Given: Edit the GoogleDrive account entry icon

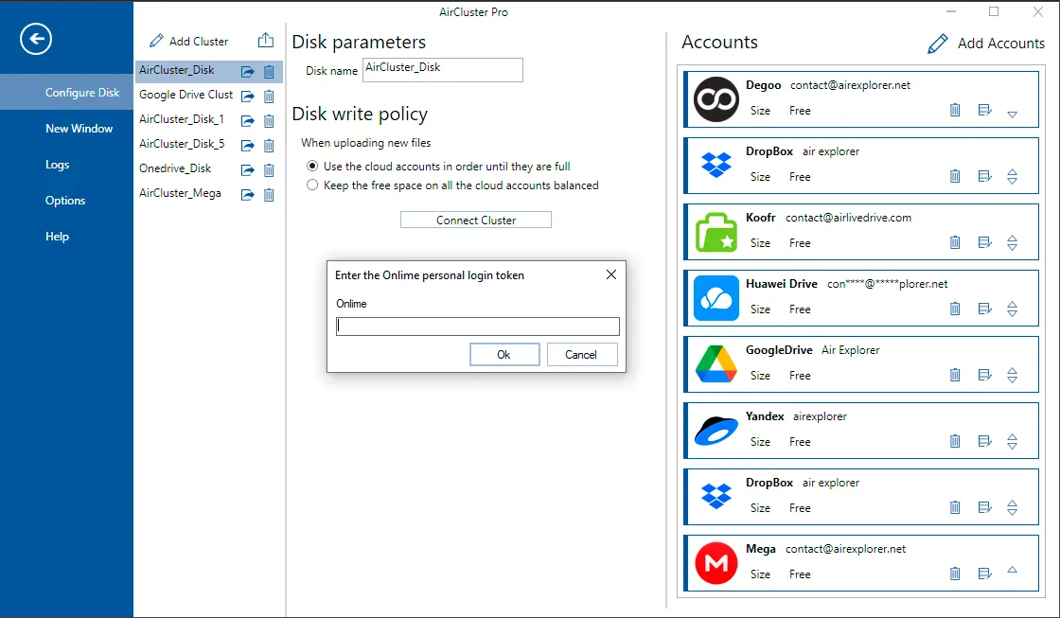Looking at the screenshot, I should 985,375.
